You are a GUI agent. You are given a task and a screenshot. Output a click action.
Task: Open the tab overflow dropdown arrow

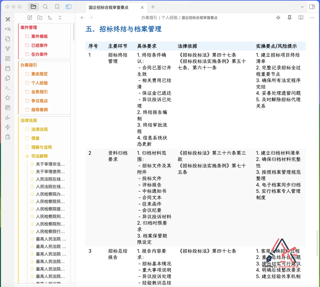pyautogui.click(x=302, y=7)
